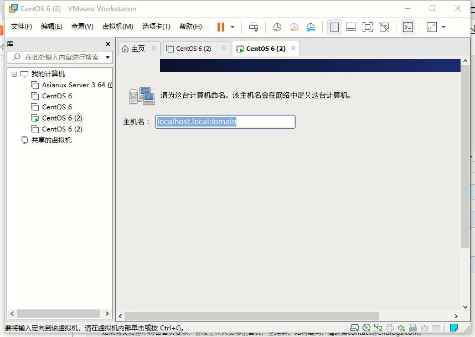Open the 选项卡(T) menu
Viewport: 475px width, 337px height.
[156, 27]
